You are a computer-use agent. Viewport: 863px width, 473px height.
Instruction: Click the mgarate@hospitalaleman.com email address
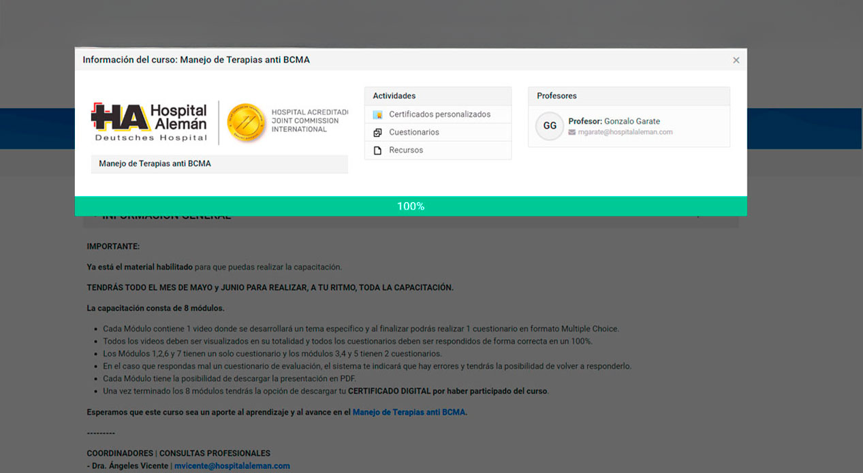pyautogui.click(x=625, y=132)
